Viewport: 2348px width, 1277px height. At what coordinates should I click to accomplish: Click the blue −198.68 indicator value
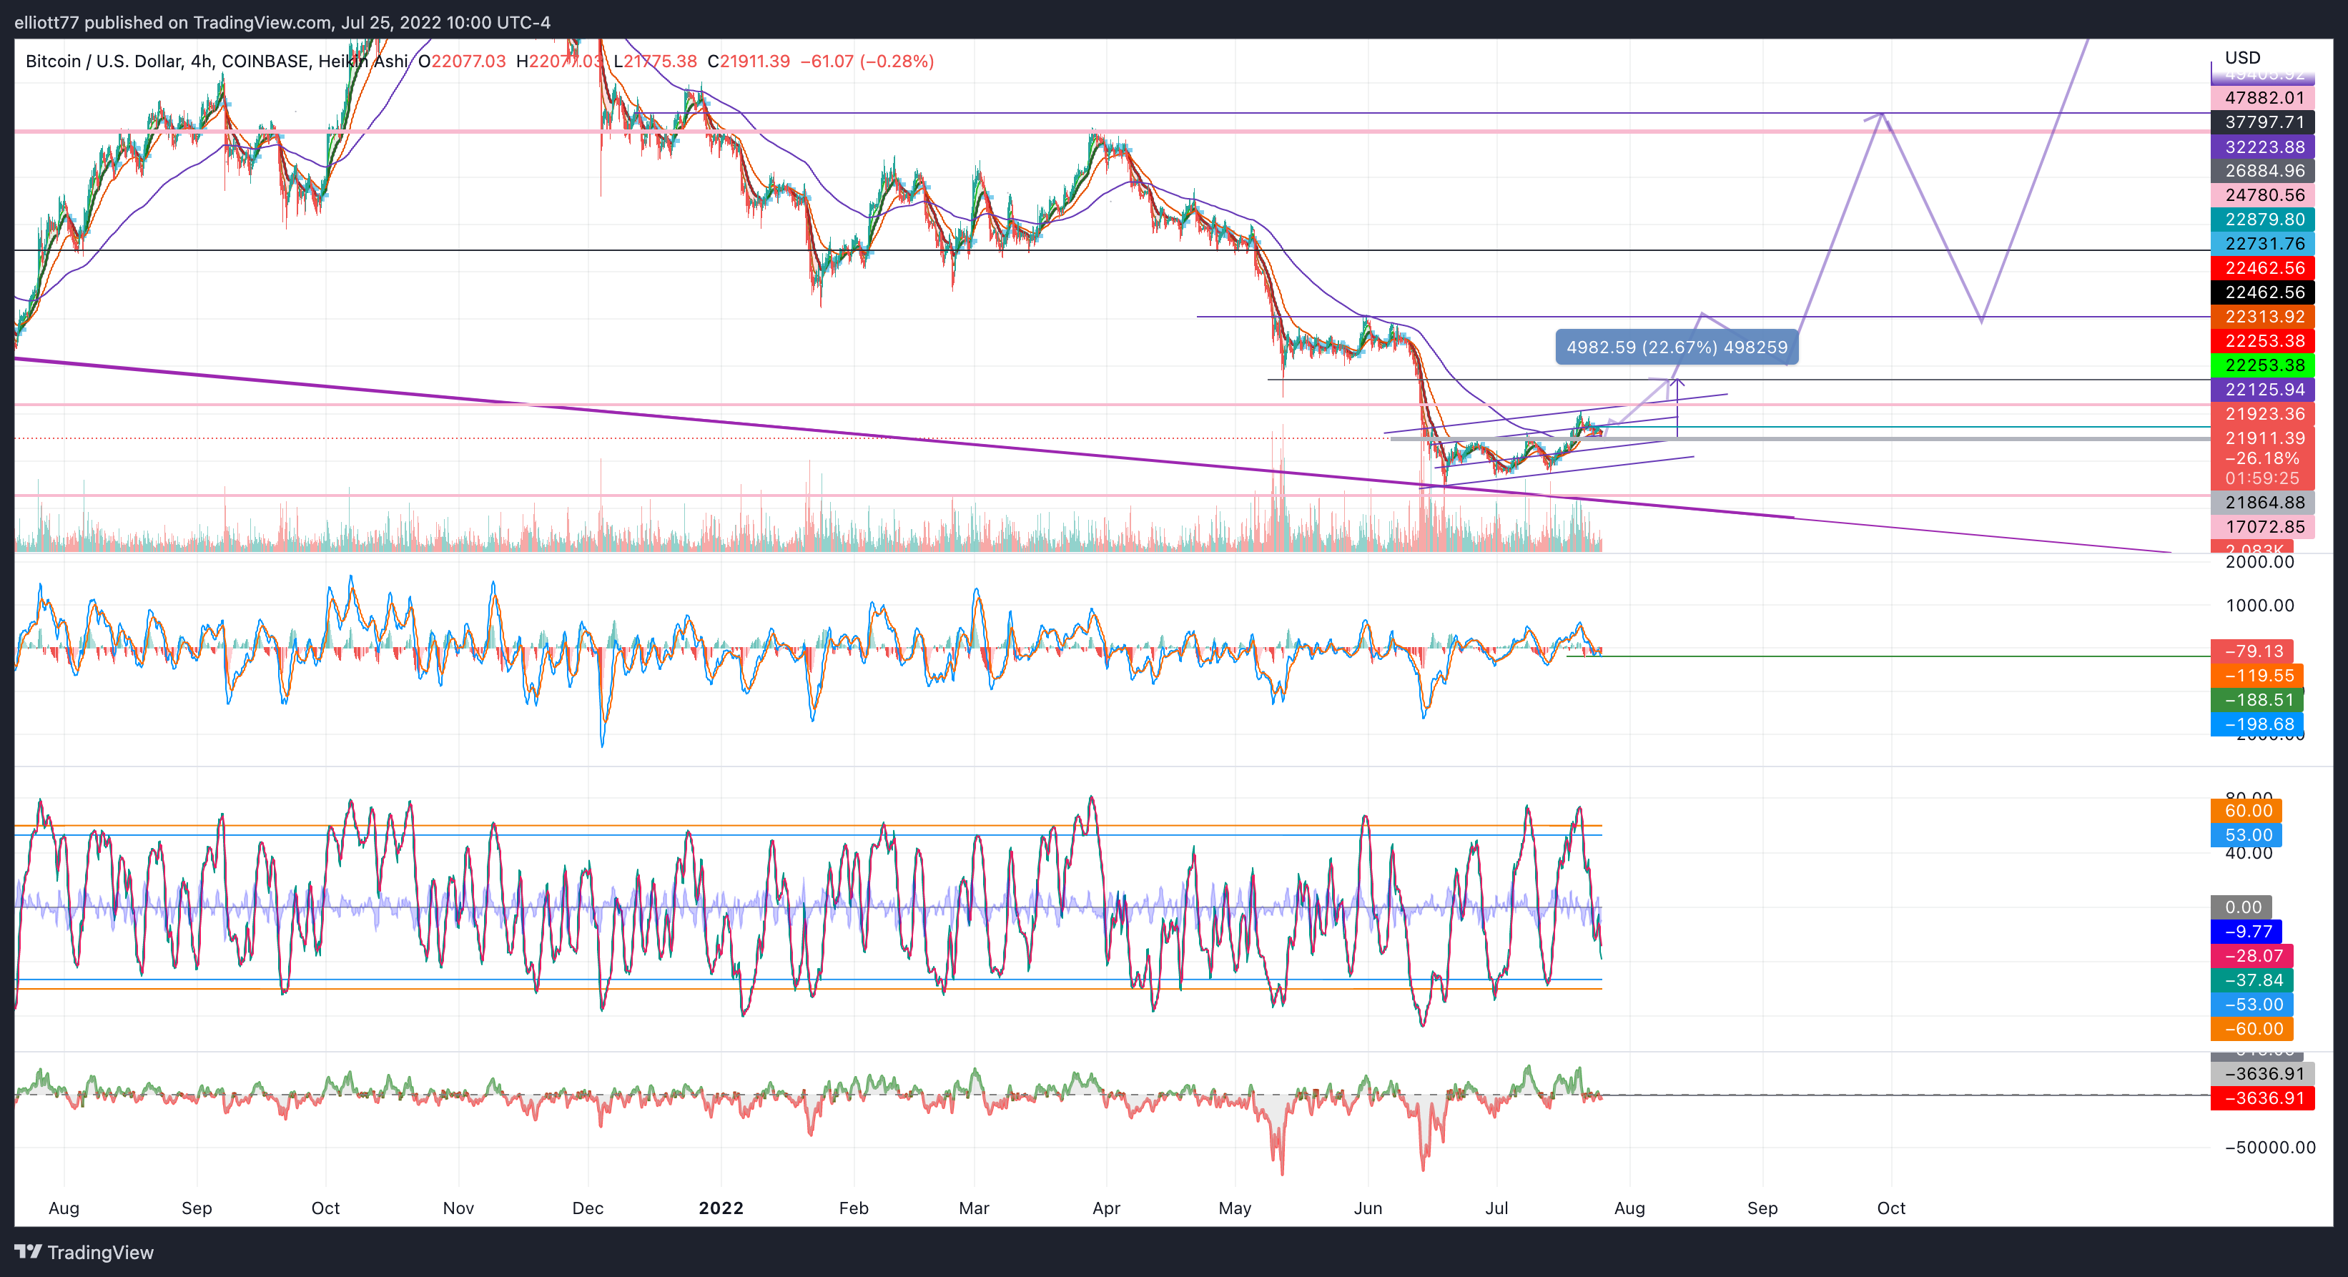[2257, 724]
